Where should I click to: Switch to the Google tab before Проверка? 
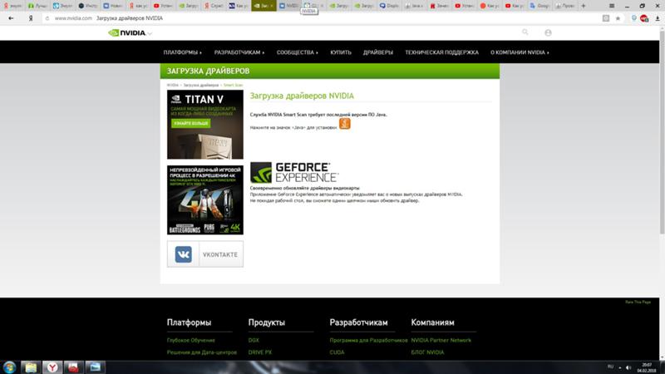coord(539,6)
